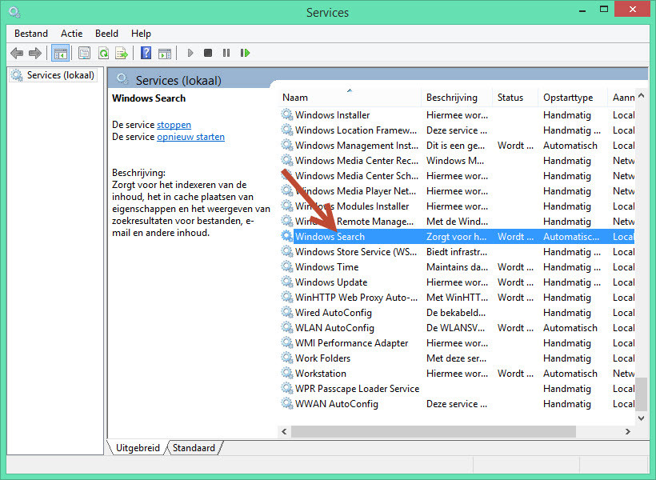Click the horizontal scrollbar thumb
Image resolution: width=656 pixels, height=480 pixels.
(x=434, y=431)
